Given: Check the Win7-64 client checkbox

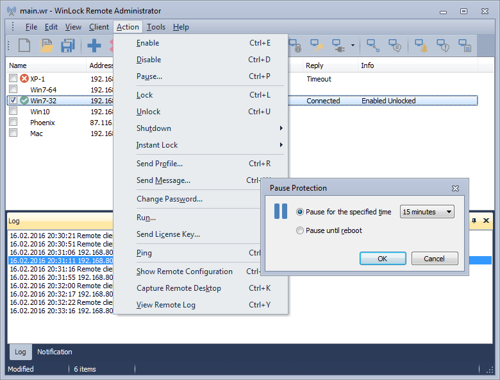Looking at the screenshot, I should pos(13,89).
